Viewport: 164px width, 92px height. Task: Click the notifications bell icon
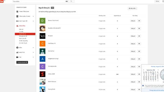click(163, 1)
